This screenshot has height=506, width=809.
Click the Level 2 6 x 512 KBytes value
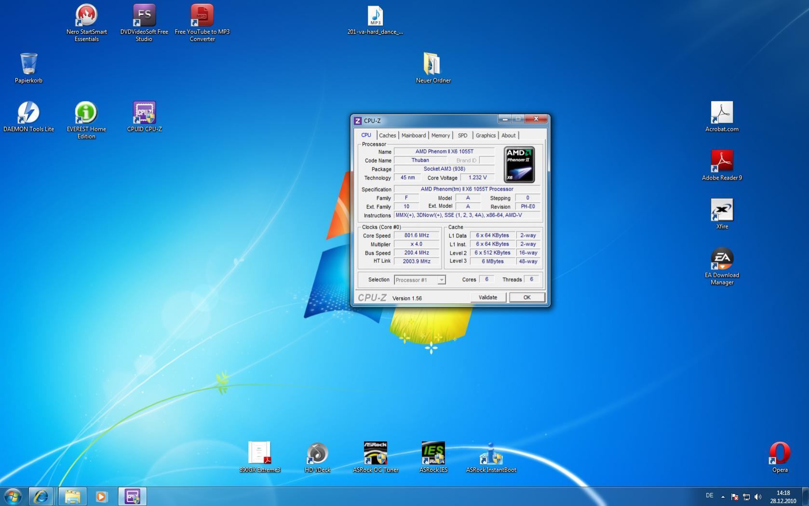(492, 253)
